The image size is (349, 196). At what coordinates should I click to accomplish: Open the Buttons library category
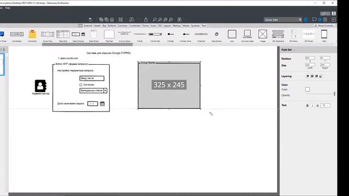tap(112, 26)
